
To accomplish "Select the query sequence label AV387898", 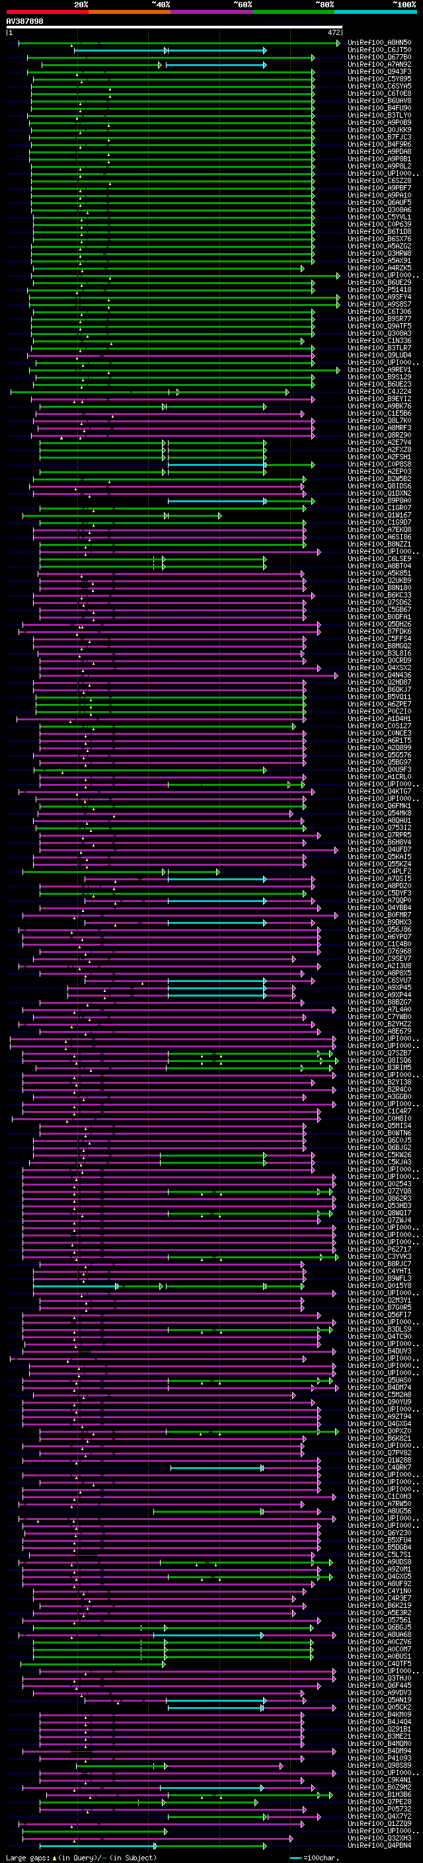I will [24, 21].
